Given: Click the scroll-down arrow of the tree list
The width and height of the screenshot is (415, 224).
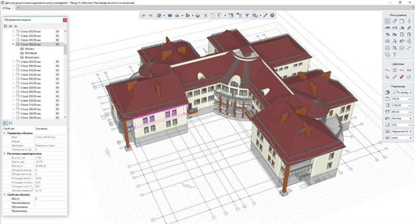Looking at the screenshot, I should click(x=65, y=117).
